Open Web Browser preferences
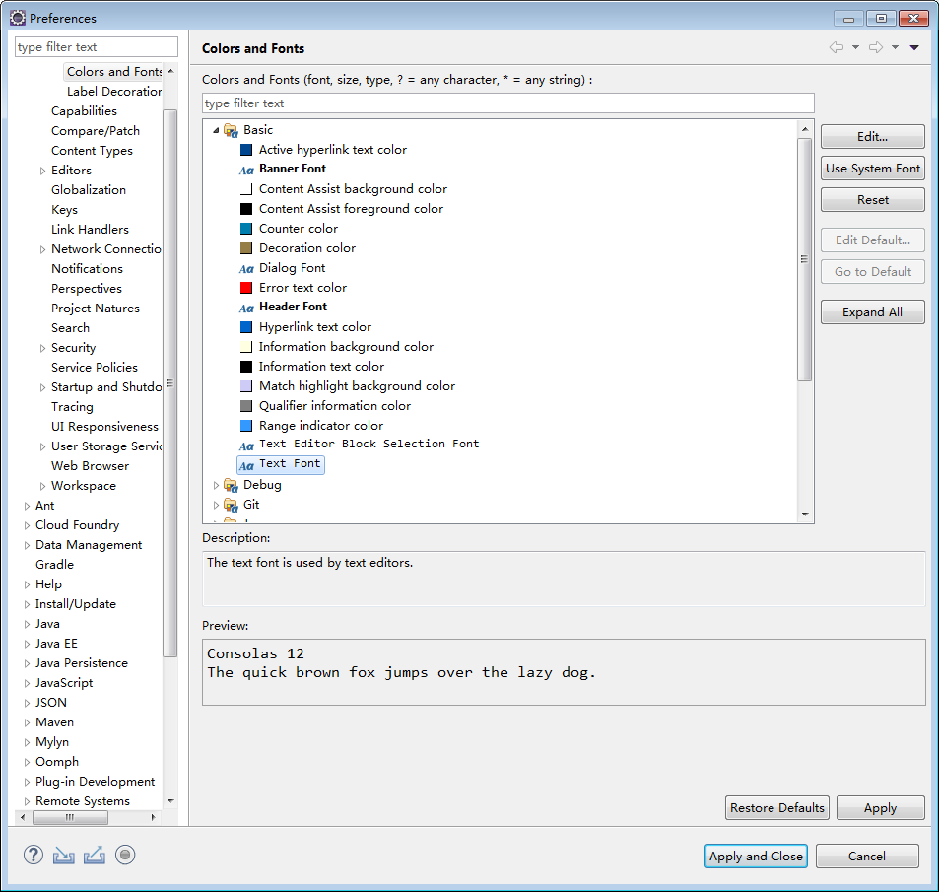The image size is (939, 892). pyautogui.click(x=90, y=466)
